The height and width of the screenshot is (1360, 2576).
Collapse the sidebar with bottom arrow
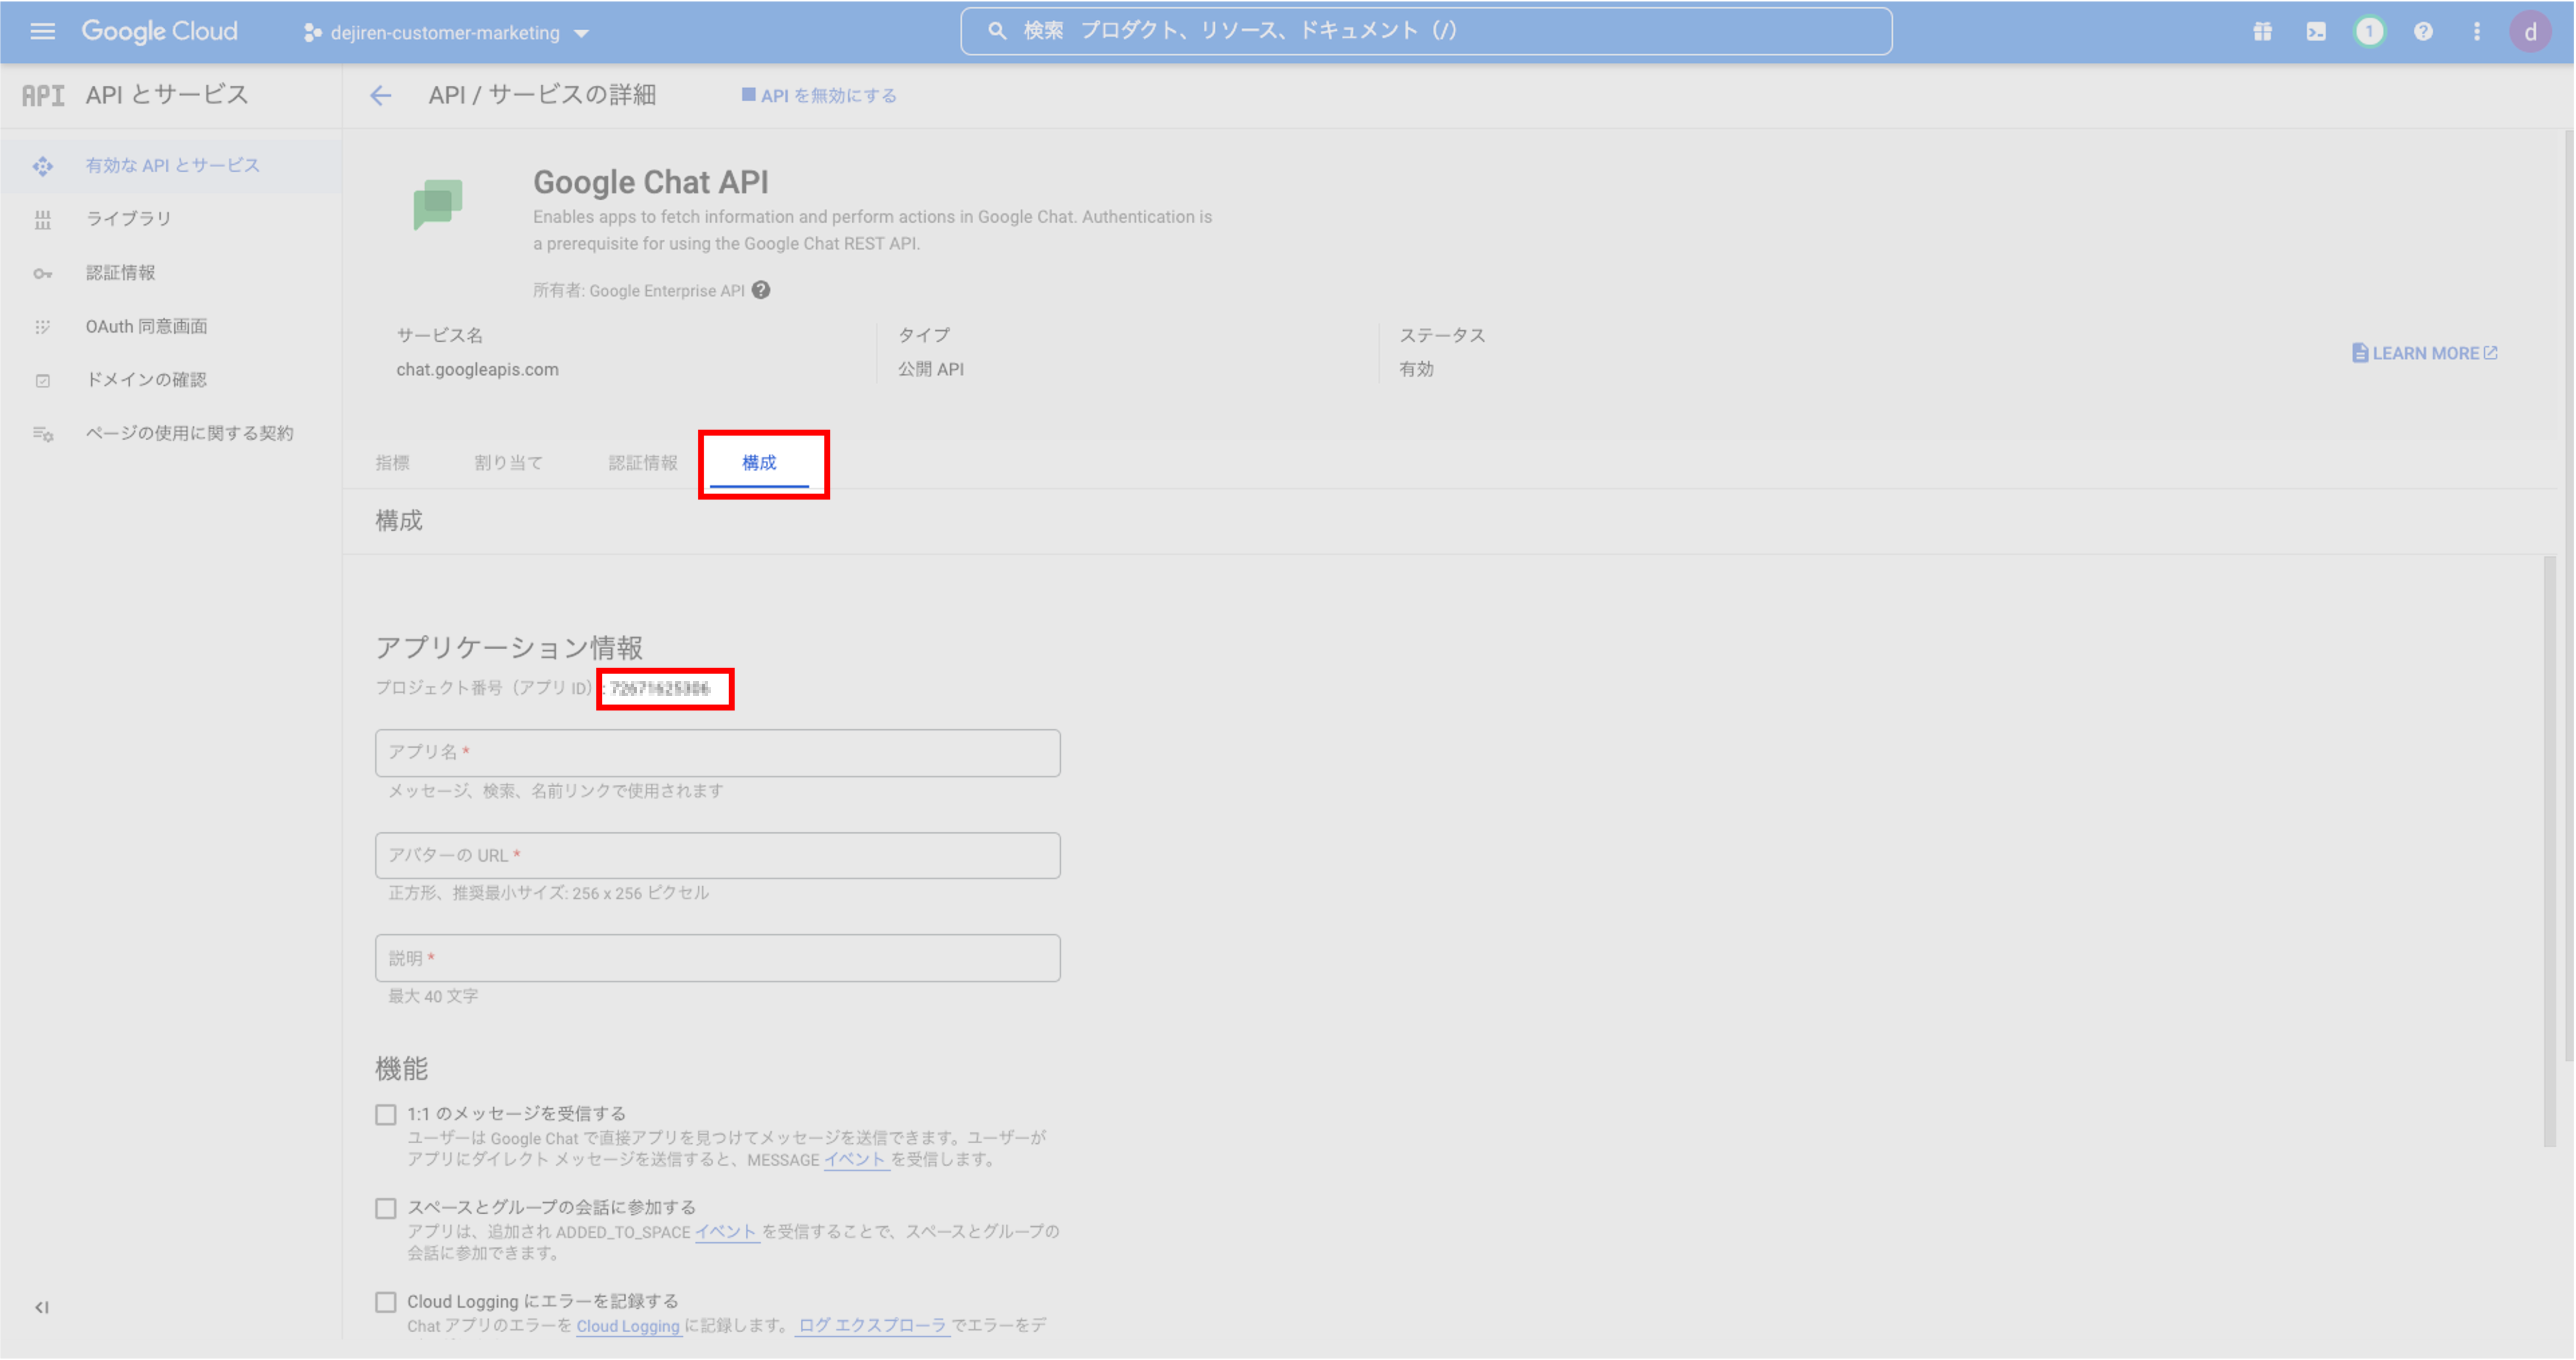[42, 1307]
